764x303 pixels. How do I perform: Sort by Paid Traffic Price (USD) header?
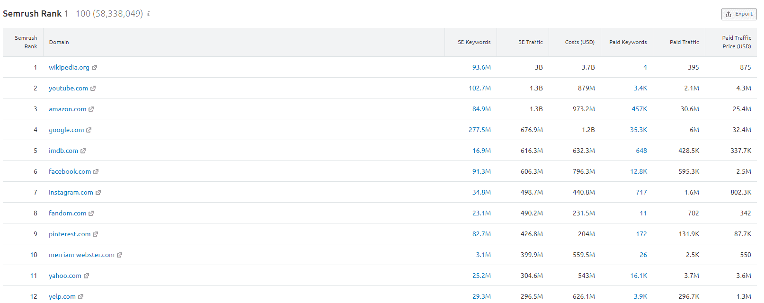737,42
